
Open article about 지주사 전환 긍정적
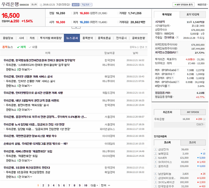point(45,117)
